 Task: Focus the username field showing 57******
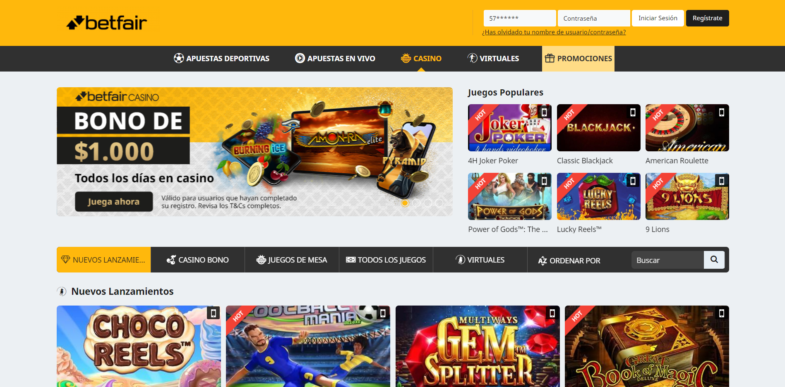(x=520, y=18)
